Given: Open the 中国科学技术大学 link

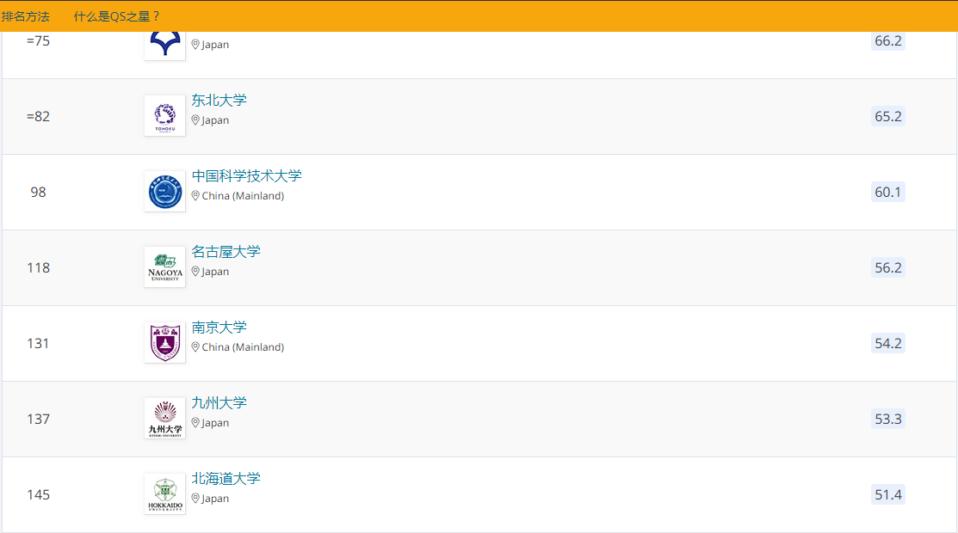Looking at the screenshot, I should (246, 176).
